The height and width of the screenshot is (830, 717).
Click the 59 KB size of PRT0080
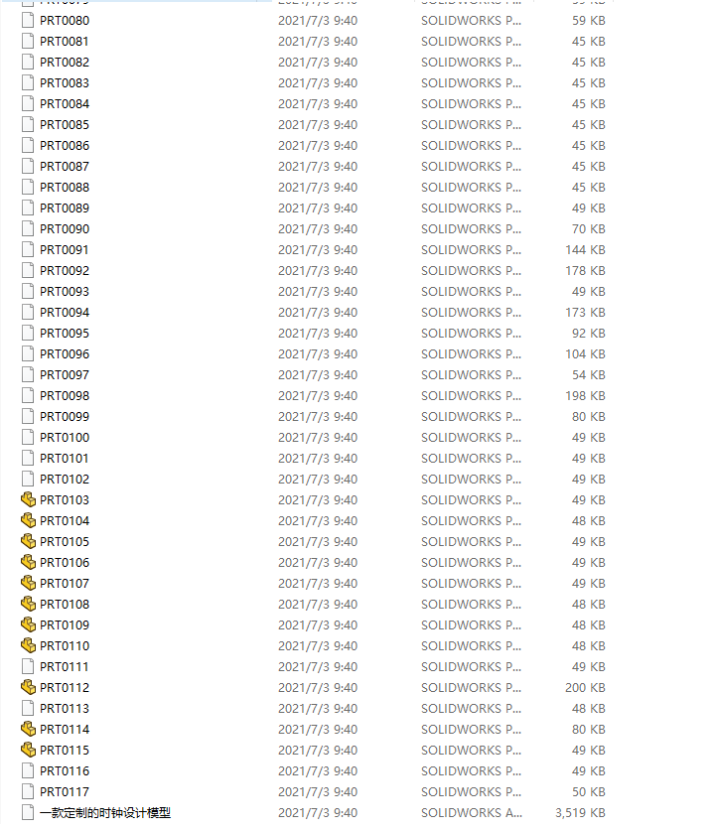588,20
